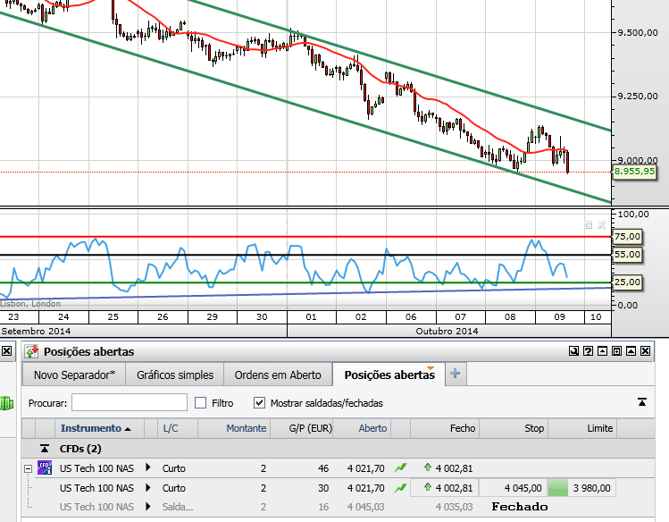Uncheck Mostrar saldadas/fechadas checkbox
669x522 pixels.
click(259, 402)
